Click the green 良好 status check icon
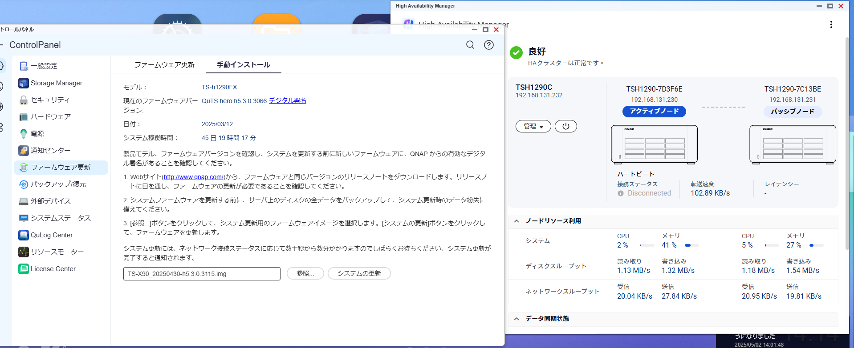 pos(516,53)
